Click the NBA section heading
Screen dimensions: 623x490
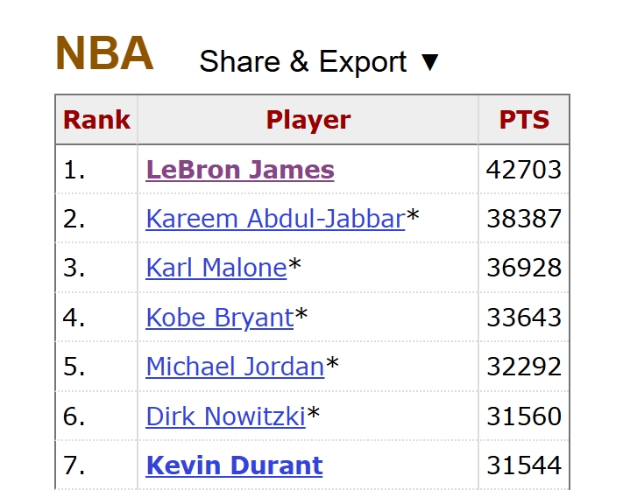104,54
